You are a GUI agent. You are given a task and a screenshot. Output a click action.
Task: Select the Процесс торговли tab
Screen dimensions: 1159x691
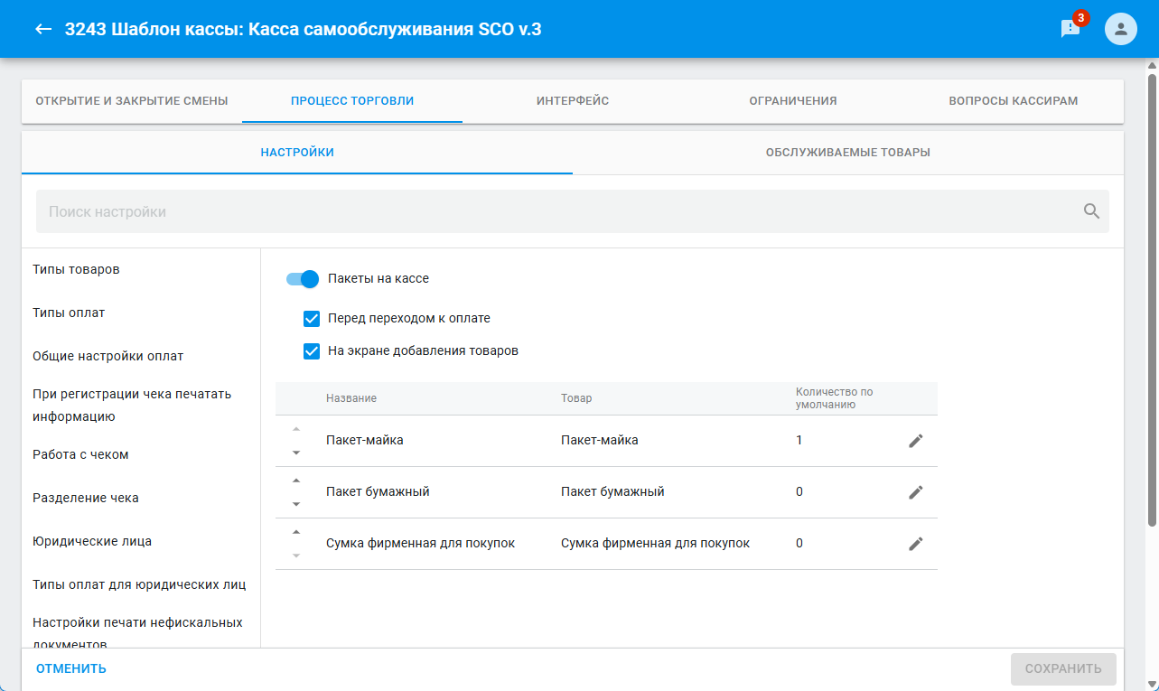click(x=352, y=101)
